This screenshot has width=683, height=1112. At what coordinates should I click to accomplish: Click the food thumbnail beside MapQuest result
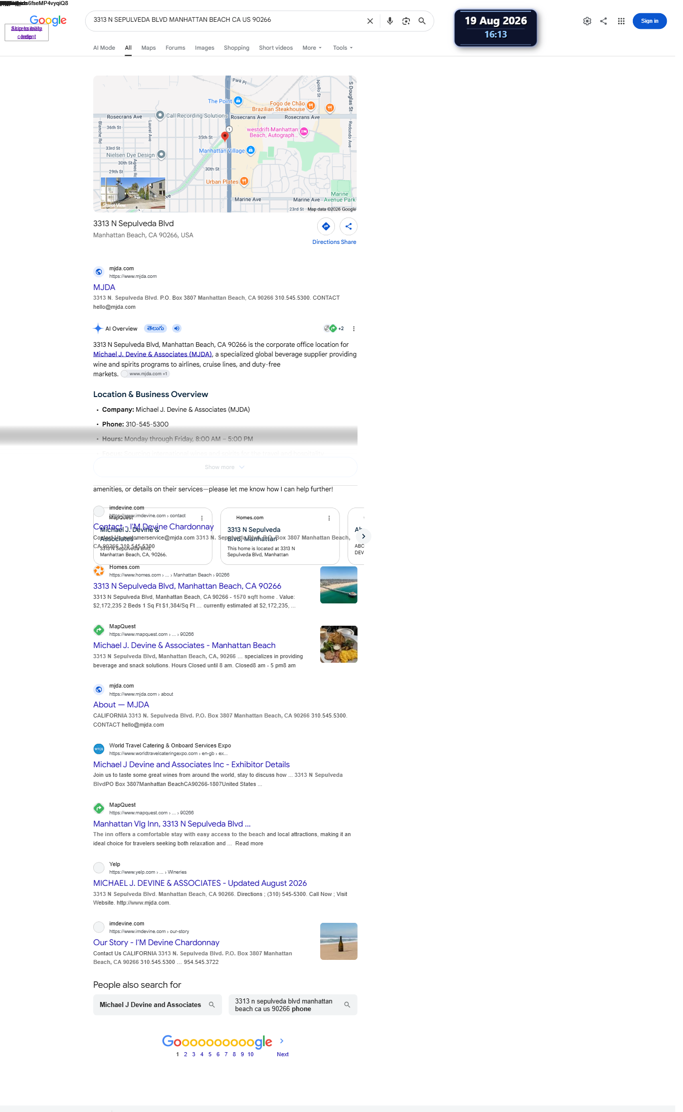point(338,644)
